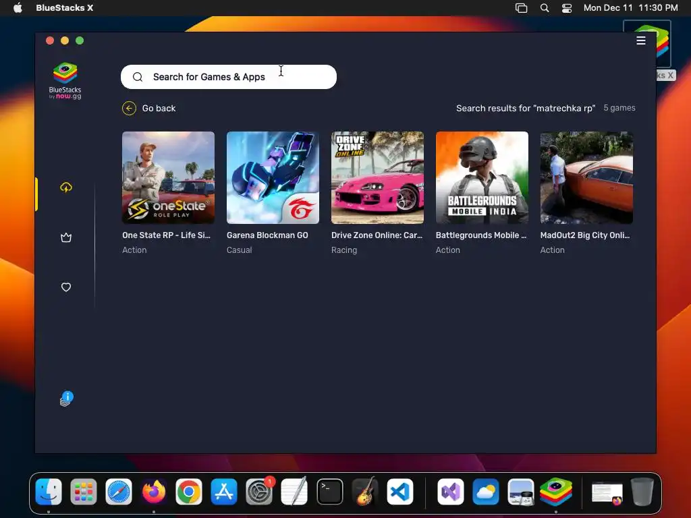This screenshot has width=691, height=518.
Task: Open the BlueStacks X menu bar item
Action: pyautogui.click(x=64, y=7)
